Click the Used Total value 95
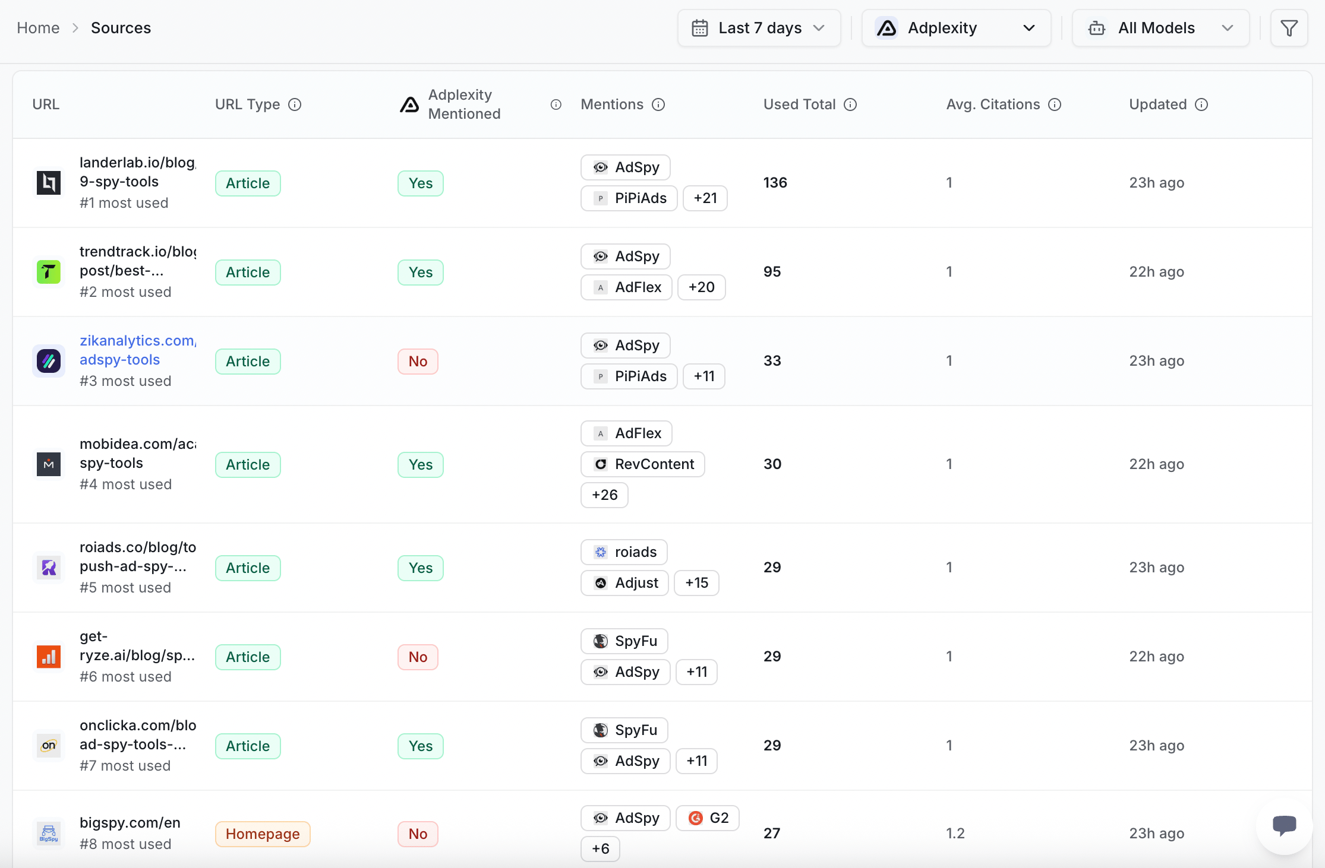 (x=772, y=272)
